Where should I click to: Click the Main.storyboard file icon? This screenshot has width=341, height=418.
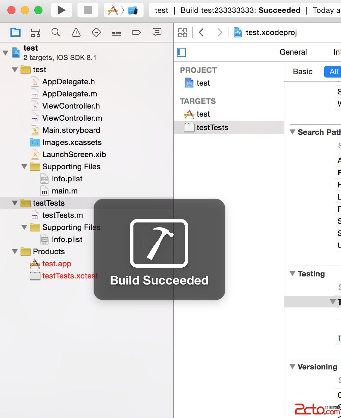pyautogui.click(x=35, y=130)
